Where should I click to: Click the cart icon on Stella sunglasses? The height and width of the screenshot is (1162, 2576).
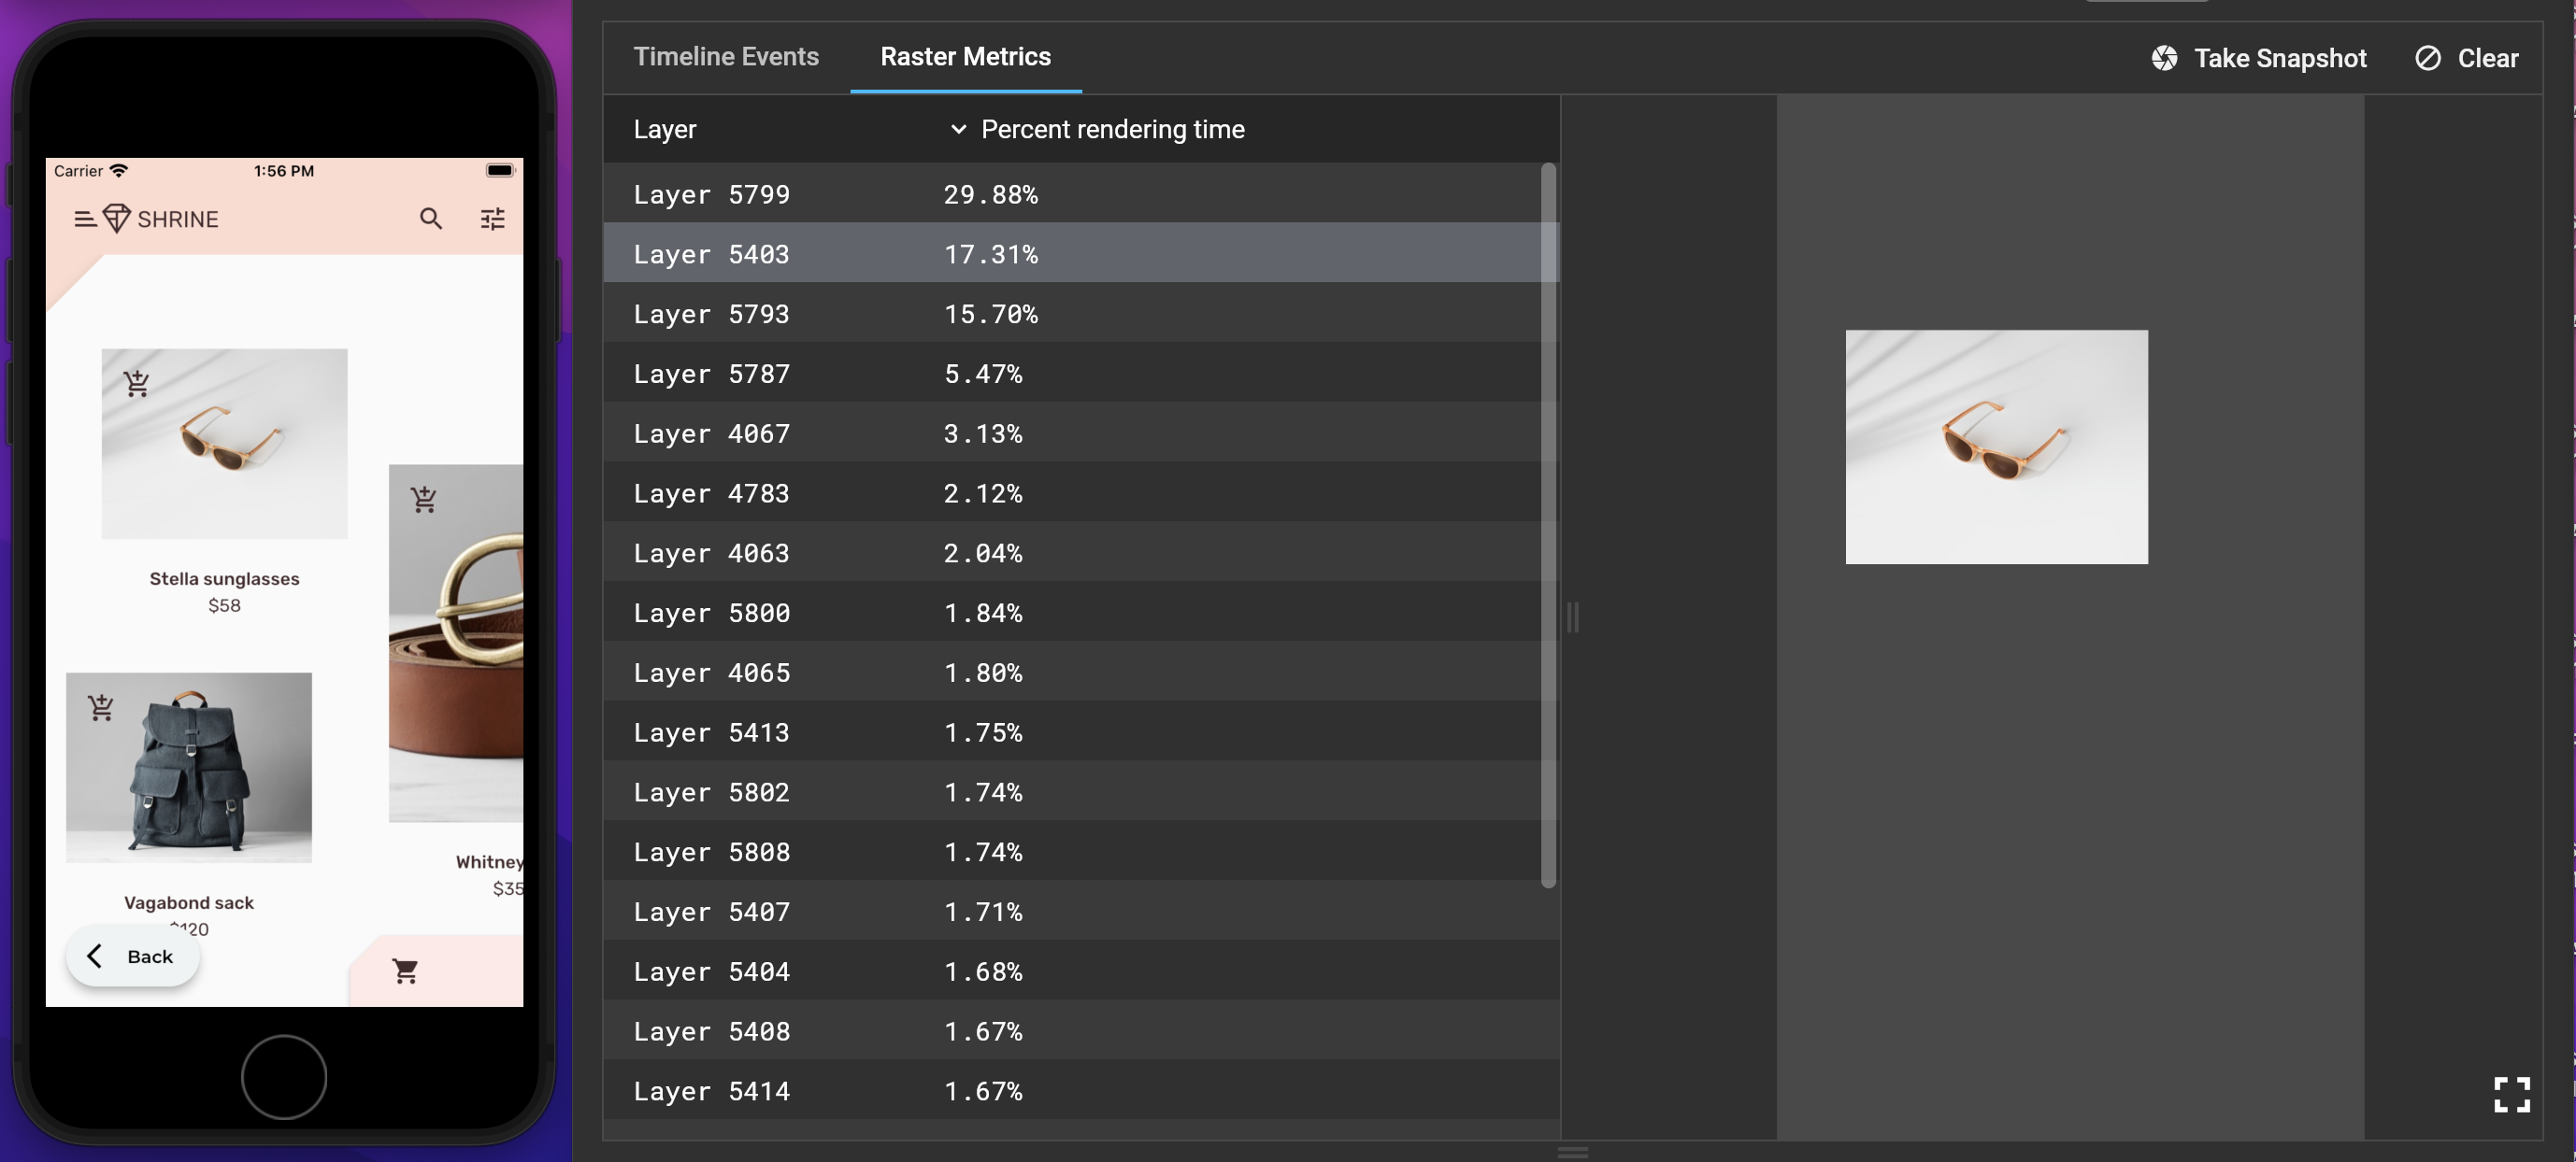[136, 382]
